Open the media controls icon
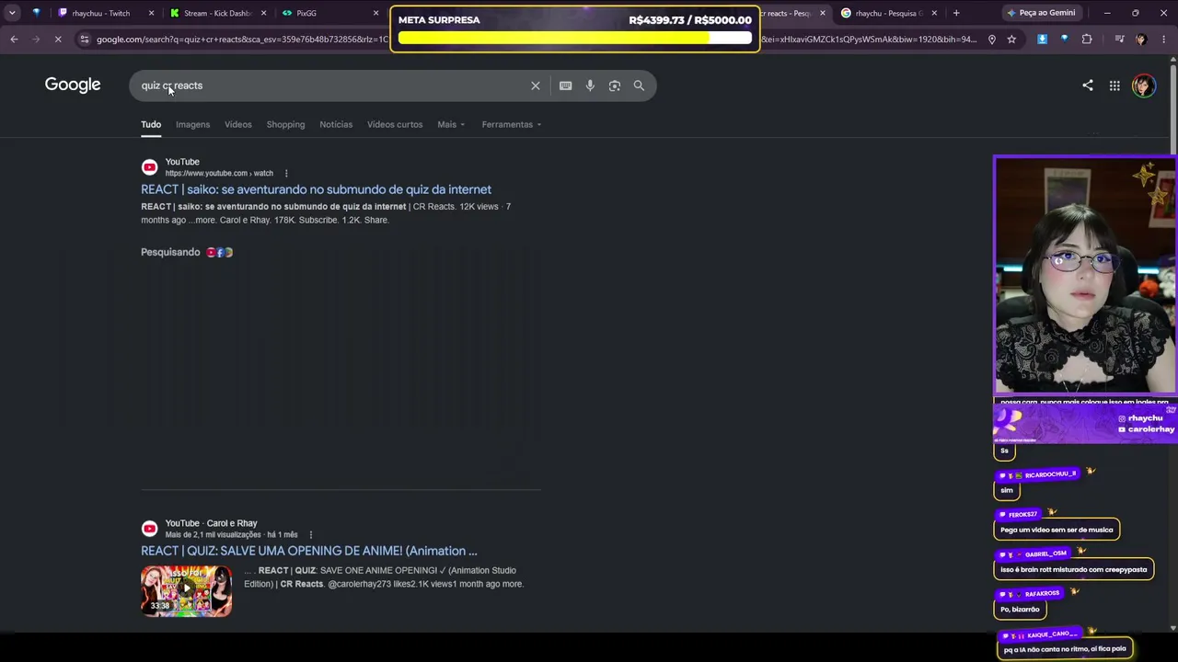This screenshot has height=662, width=1178. (x=1119, y=40)
